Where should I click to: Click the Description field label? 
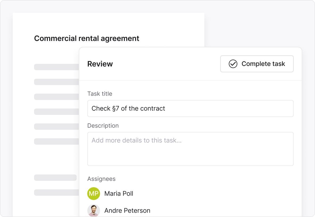(103, 126)
